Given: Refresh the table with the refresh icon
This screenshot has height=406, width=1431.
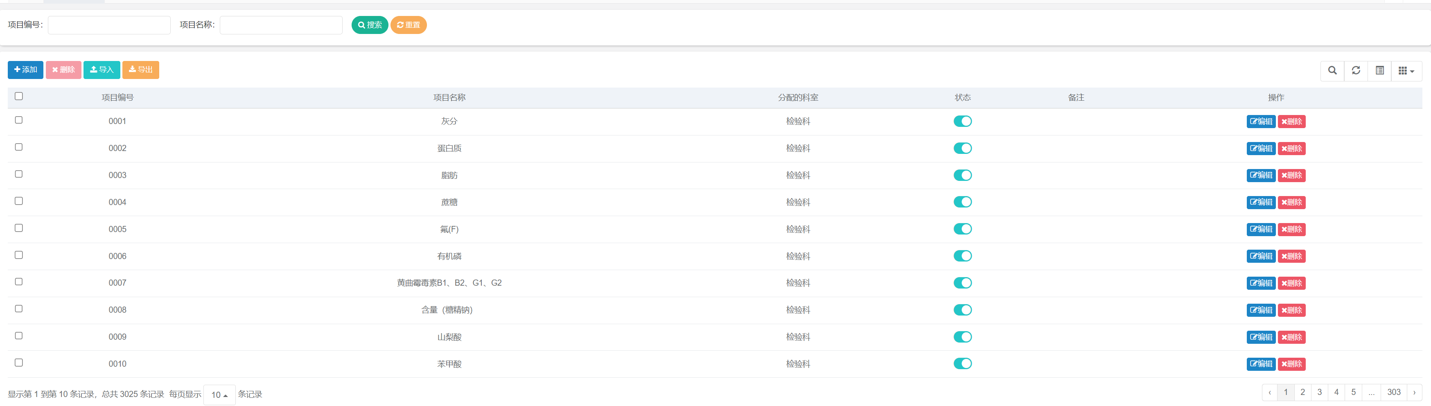Looking at the screenshot, I should click(x=1356, y=70).
